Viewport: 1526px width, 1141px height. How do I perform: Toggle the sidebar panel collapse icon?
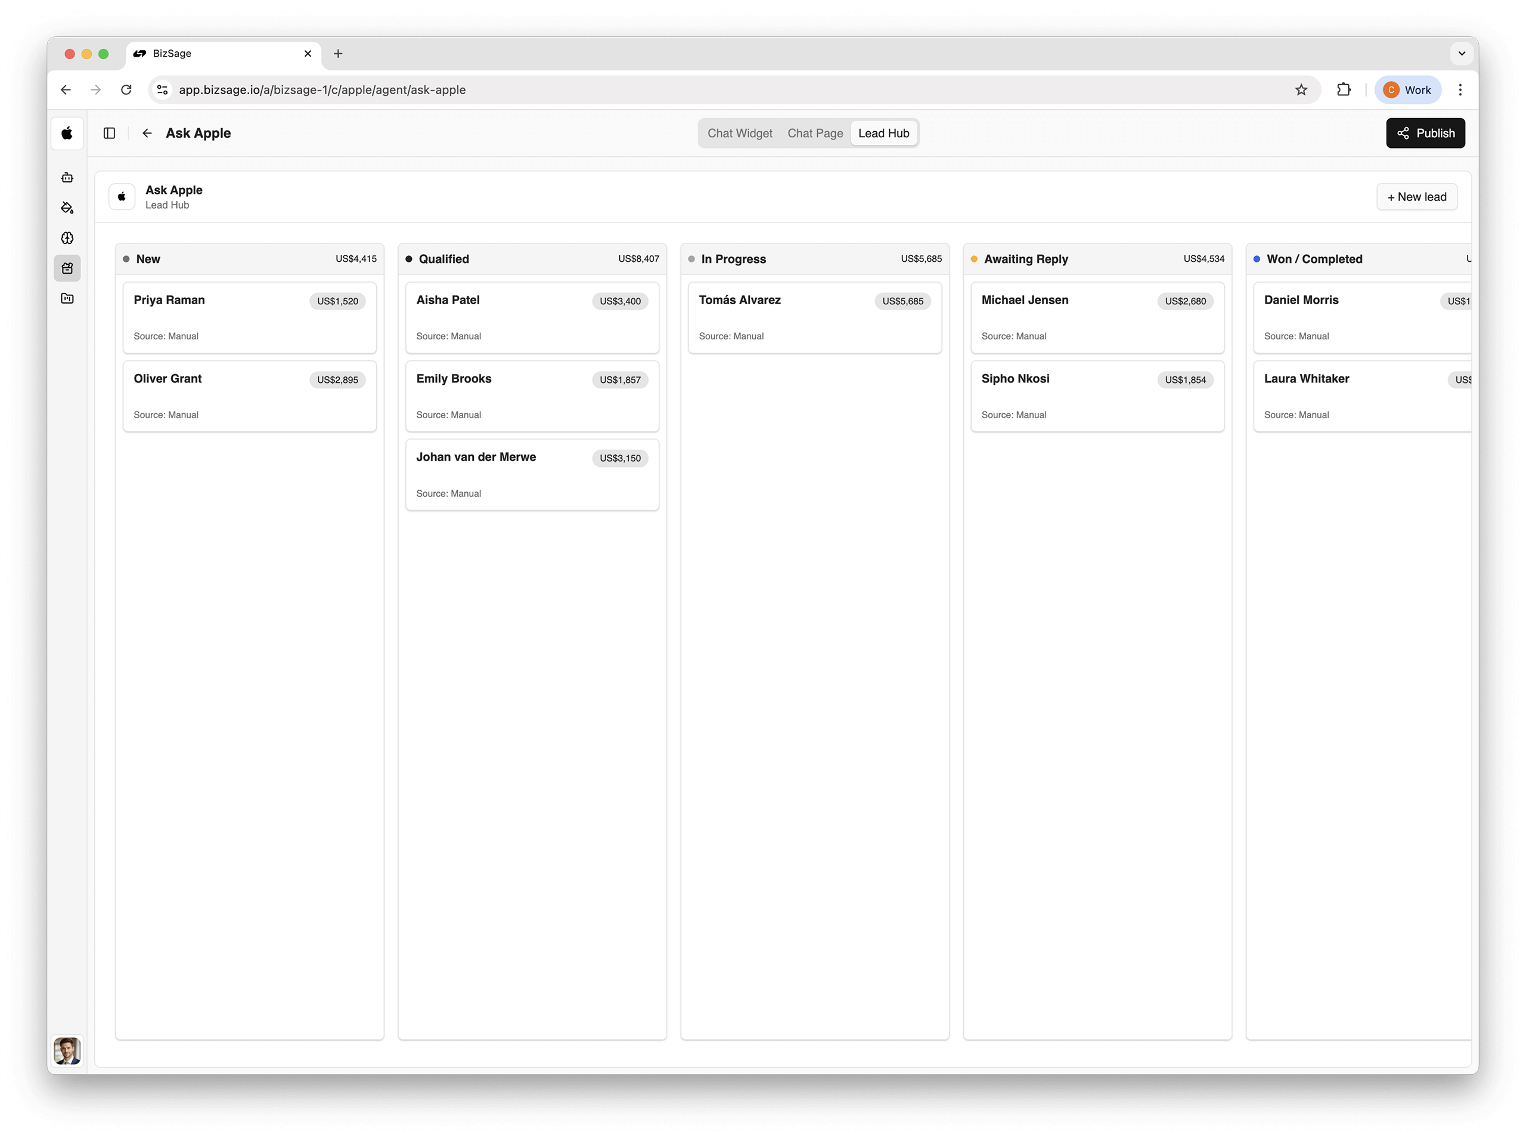pyautogui.click(x=109, y=133)
